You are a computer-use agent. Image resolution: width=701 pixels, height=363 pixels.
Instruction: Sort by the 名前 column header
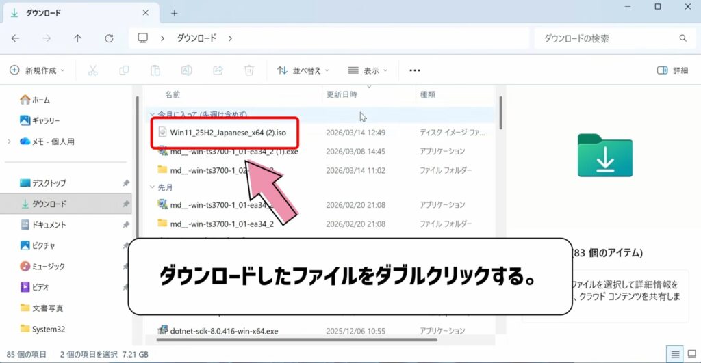172,94
